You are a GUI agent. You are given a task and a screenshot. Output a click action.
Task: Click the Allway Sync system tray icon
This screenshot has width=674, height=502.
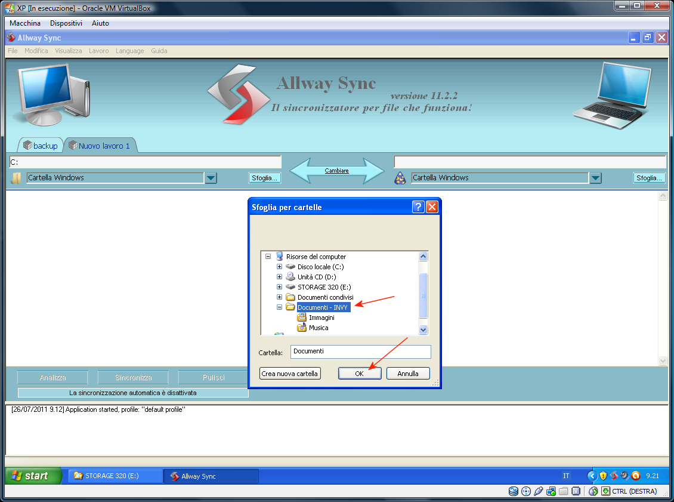(614, 476)
